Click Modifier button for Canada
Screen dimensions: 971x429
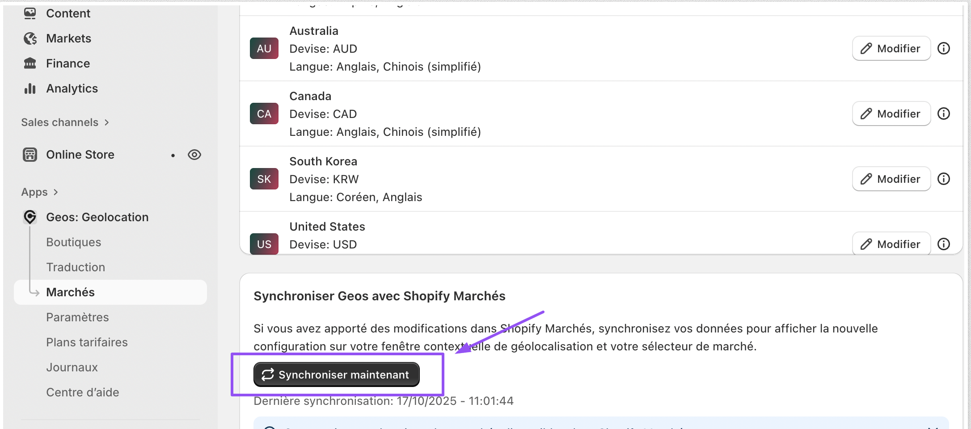point(891,114)
